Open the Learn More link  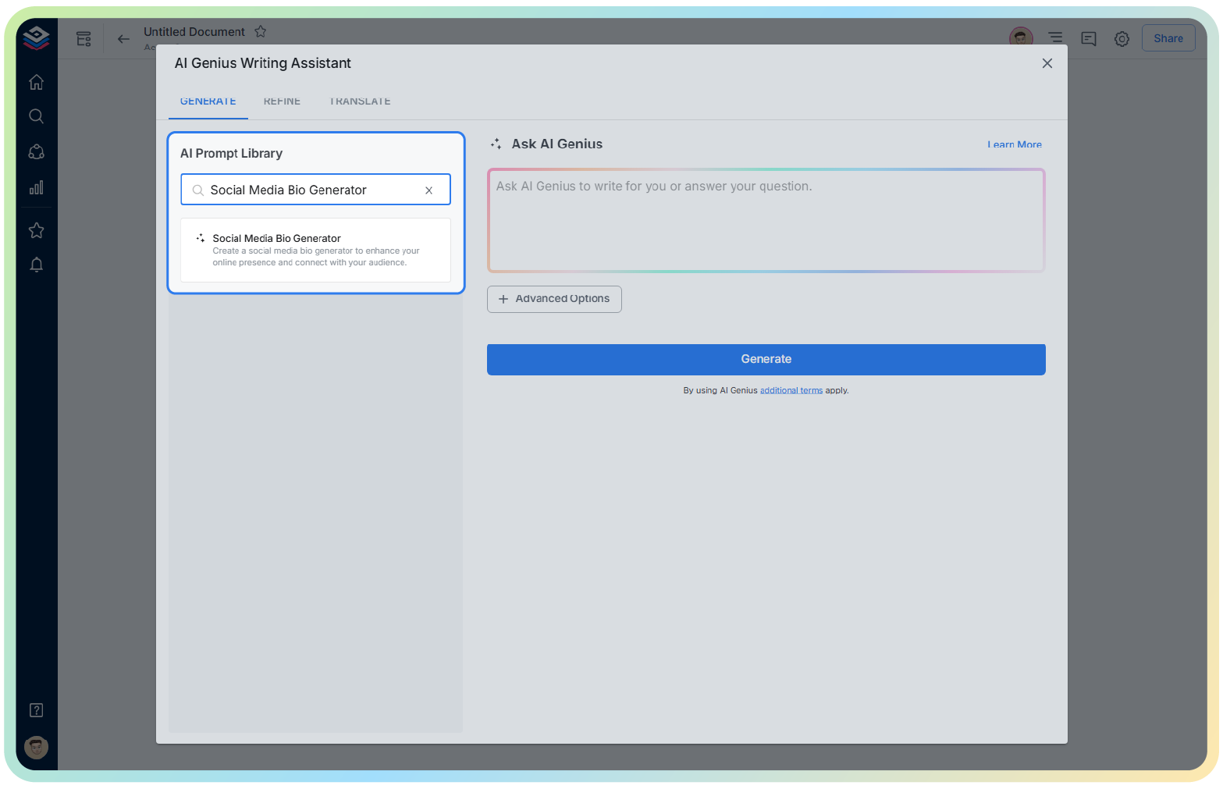[x=1014, y=144]
